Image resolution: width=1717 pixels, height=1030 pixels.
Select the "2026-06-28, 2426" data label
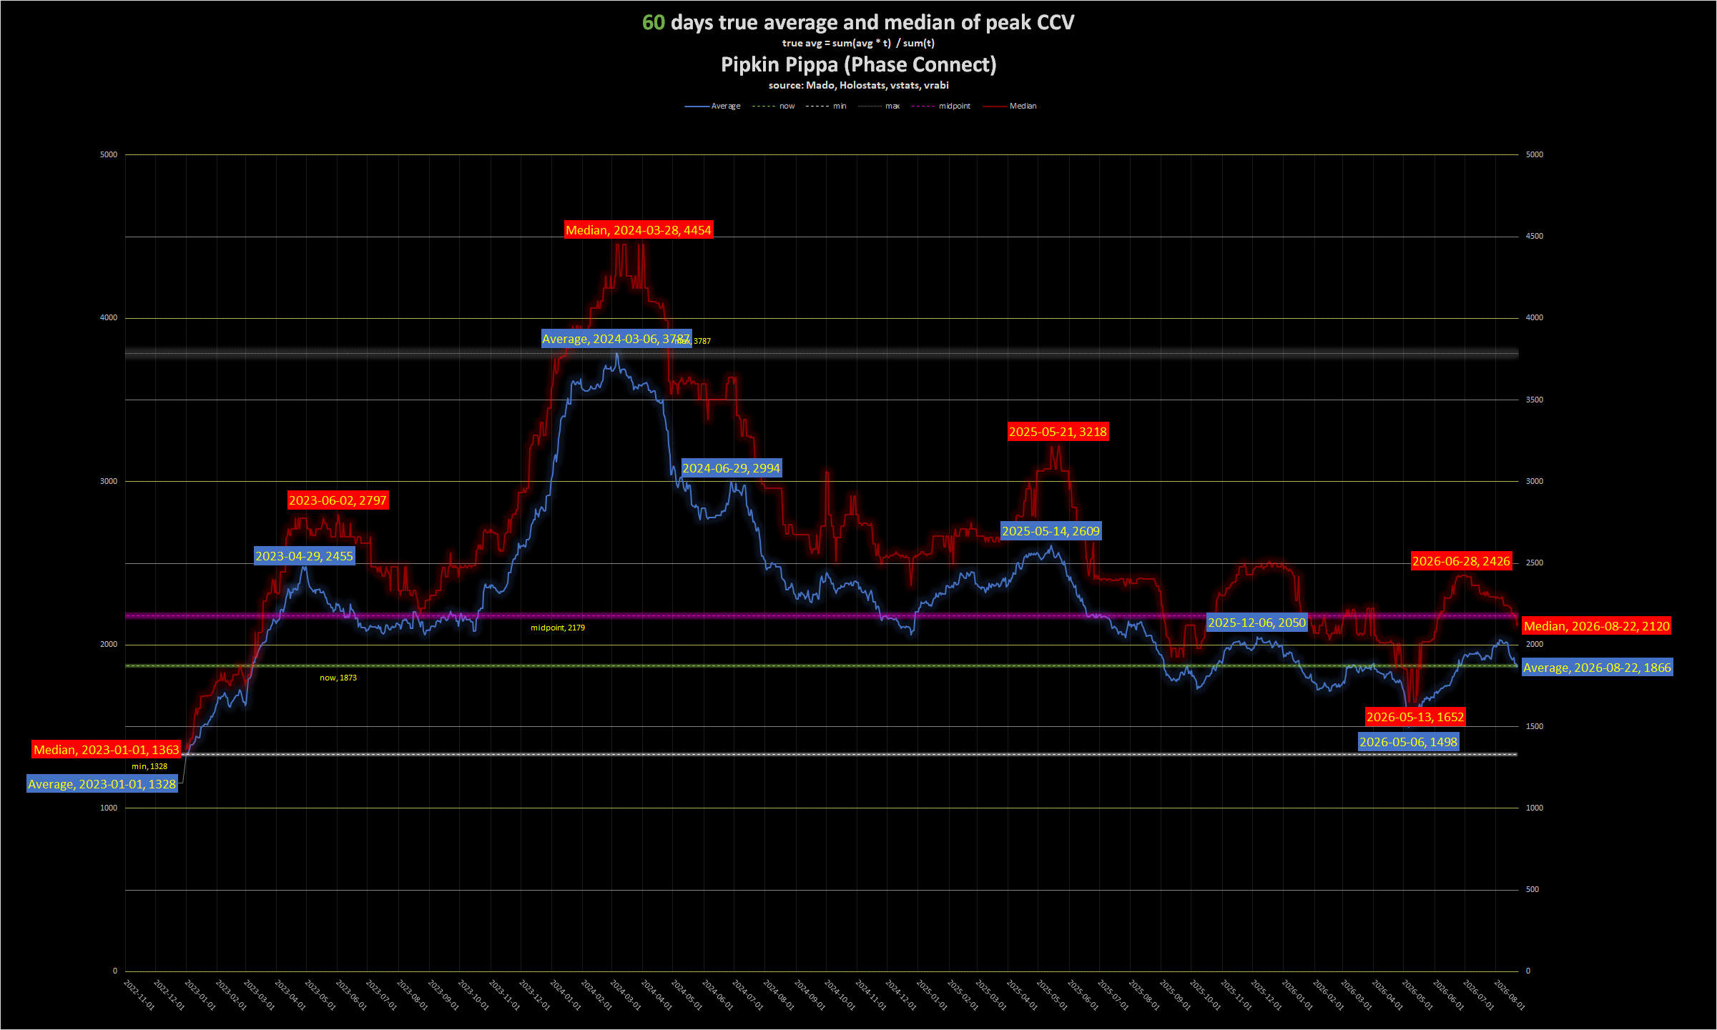(x=1462, y=561)
